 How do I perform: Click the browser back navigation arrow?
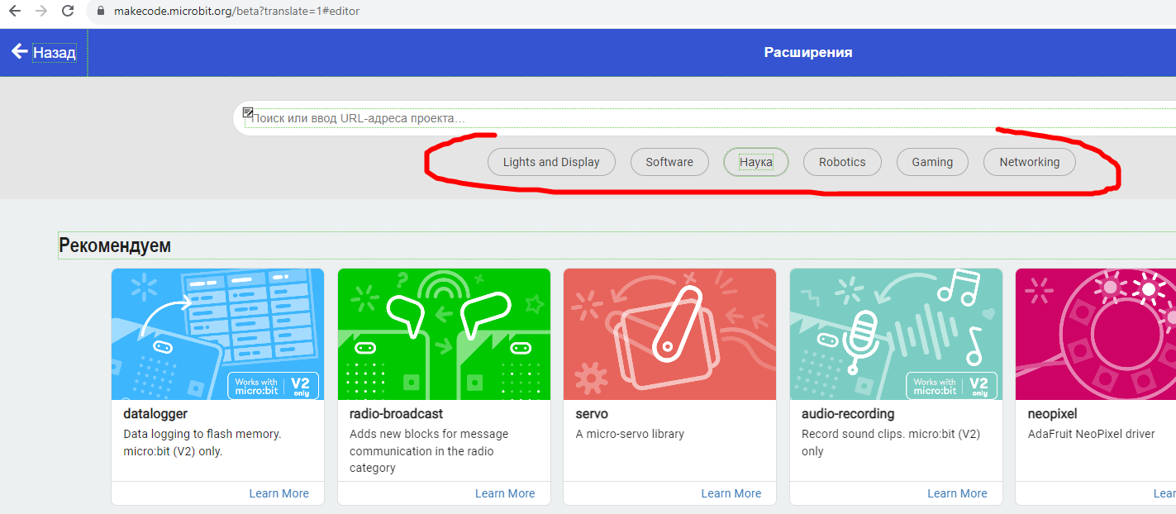15,12
